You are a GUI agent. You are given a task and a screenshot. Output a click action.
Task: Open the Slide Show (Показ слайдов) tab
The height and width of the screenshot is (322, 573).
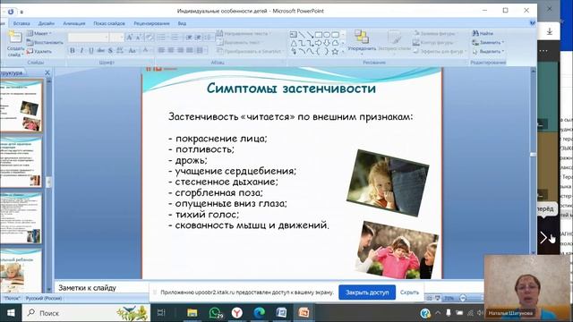coord(109,23)
